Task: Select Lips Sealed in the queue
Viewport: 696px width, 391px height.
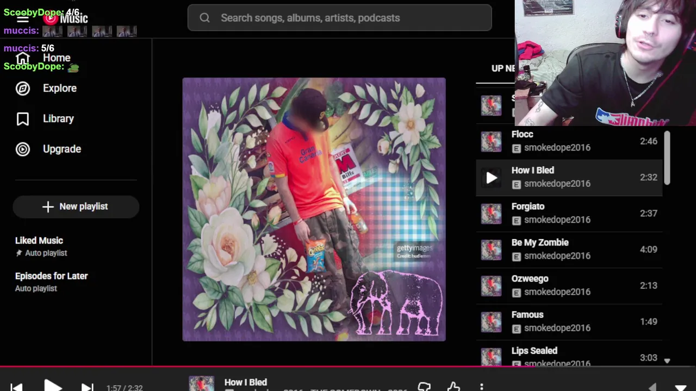Action: tap(569, 355)
